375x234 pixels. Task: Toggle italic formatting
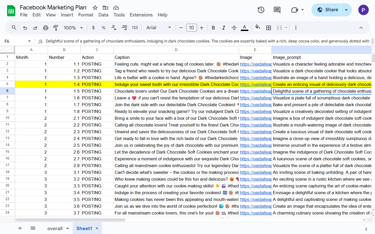[x=224, y=28]
